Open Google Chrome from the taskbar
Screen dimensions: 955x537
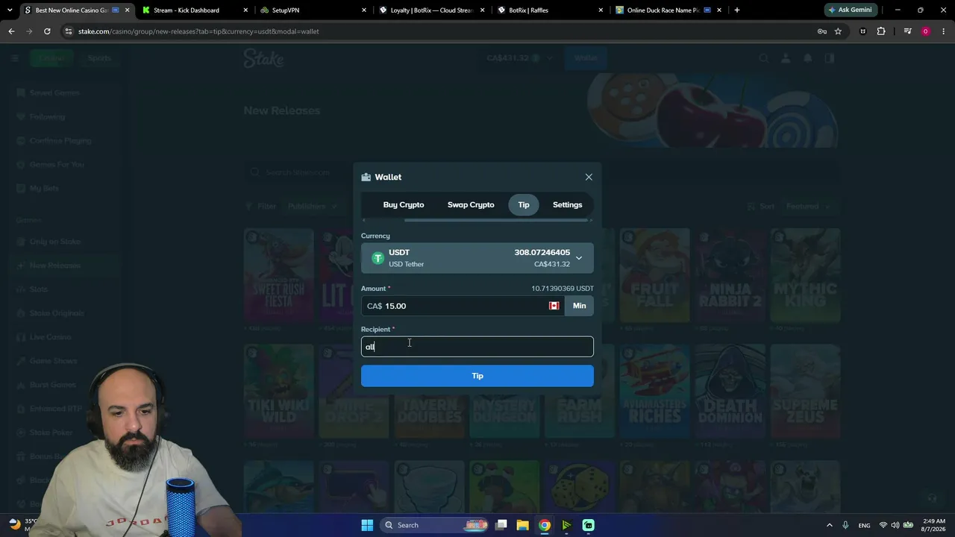point(545,525)
